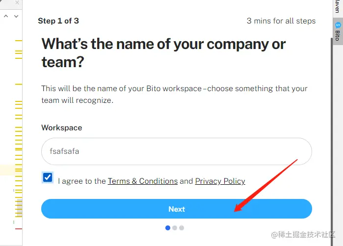Click the red error stripe marker

click(x=19, y=228)
